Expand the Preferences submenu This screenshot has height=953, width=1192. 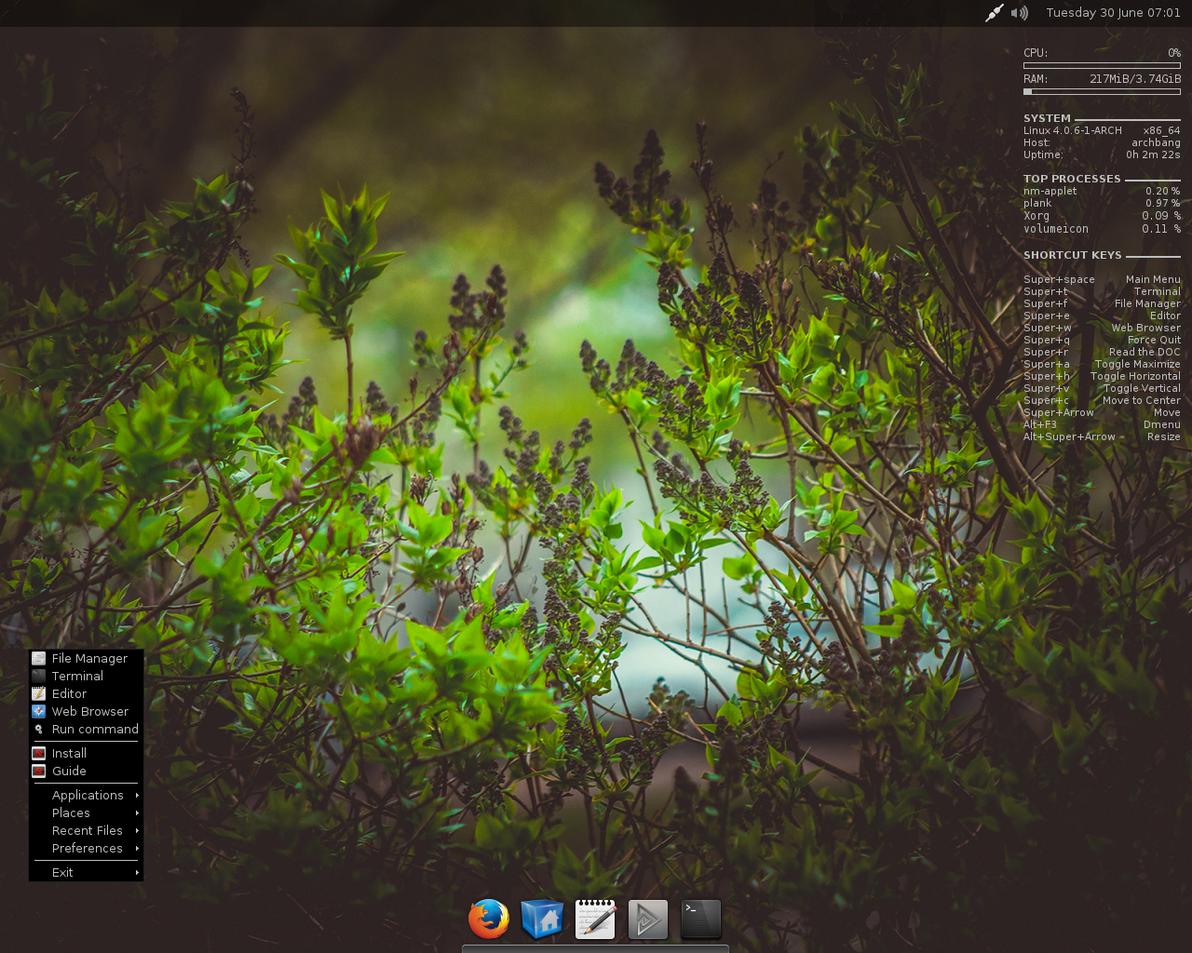(x=86, y=848)
